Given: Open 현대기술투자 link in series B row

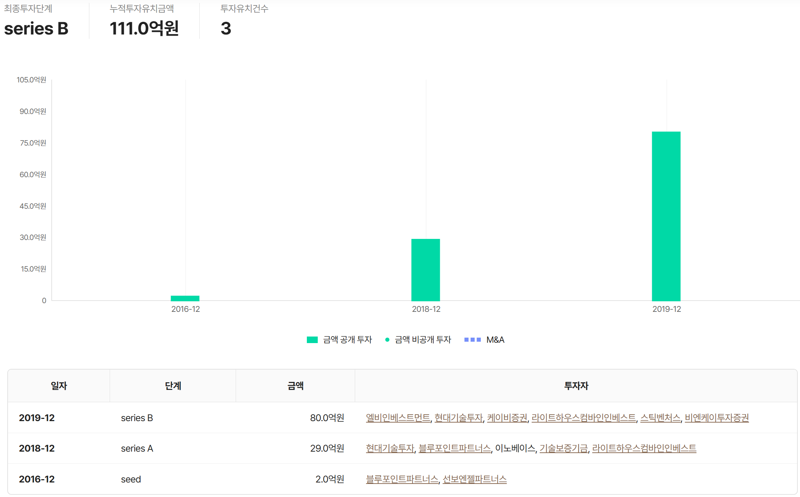Looking at the screenshot, I should (458, 418).
